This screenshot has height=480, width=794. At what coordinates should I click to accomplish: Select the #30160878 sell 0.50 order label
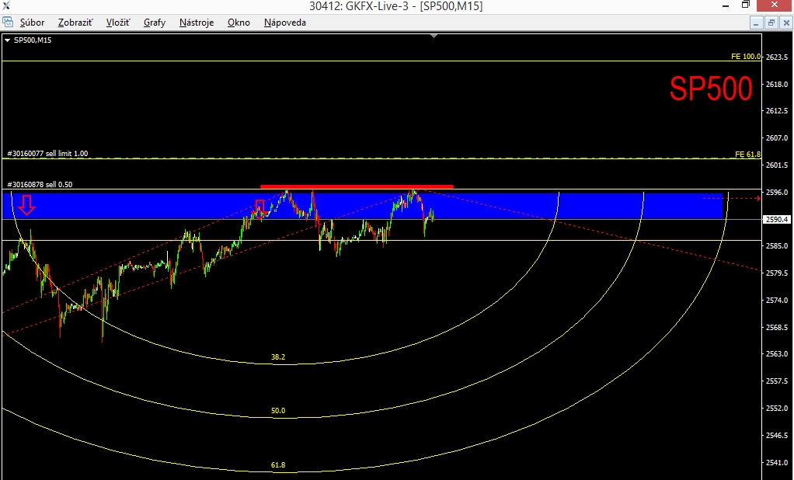click(x=40, y=184)
